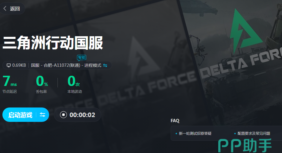Viewport: 282px width, 153px height.
Task: Click the monitor icon beside 0.69KB
Action: tap(9, 65)
